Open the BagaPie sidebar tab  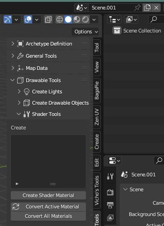point(97,91)
